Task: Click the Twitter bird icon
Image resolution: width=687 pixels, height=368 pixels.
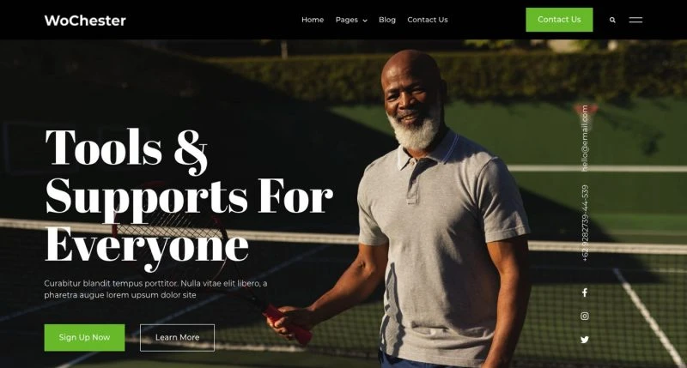Action: (x=585, y=340)
